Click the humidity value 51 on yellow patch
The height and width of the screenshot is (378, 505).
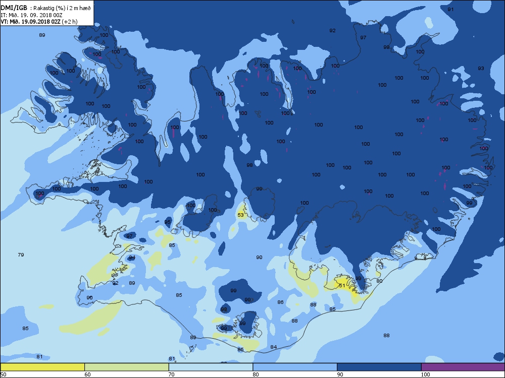click(342, 285)
